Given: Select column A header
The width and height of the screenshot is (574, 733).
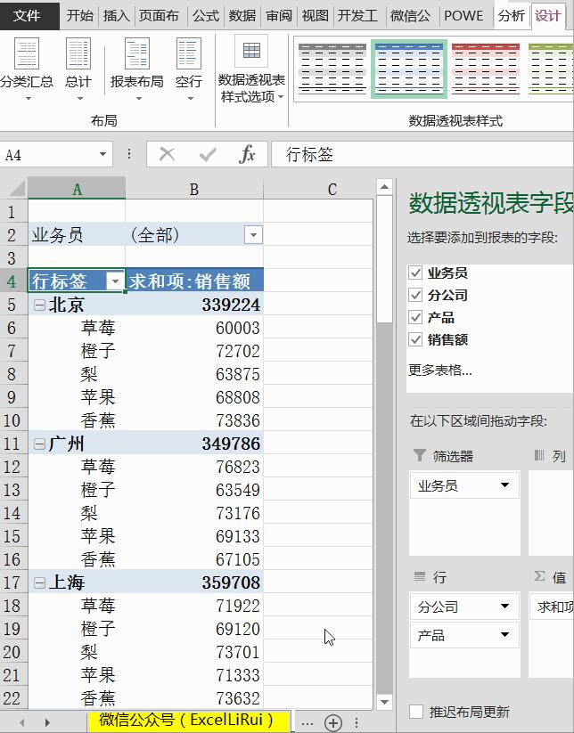Looking at the screenshot, I should [x=77, y=189].
